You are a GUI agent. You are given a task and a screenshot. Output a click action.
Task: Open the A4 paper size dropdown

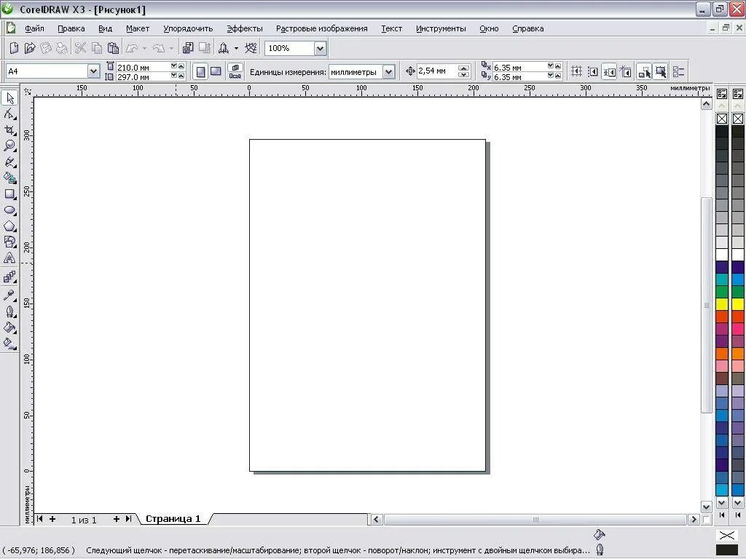tap(93, 71)
